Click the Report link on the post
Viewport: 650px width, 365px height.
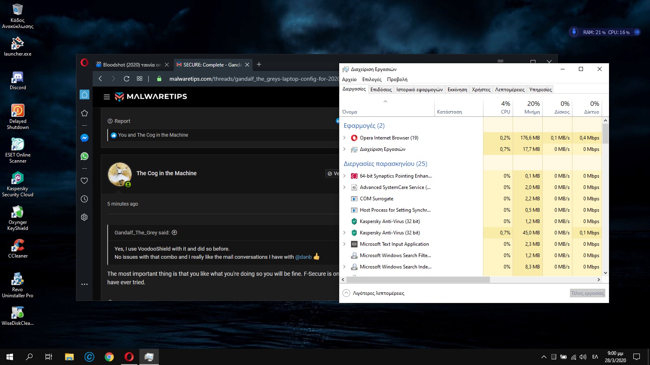coord(119,121)
